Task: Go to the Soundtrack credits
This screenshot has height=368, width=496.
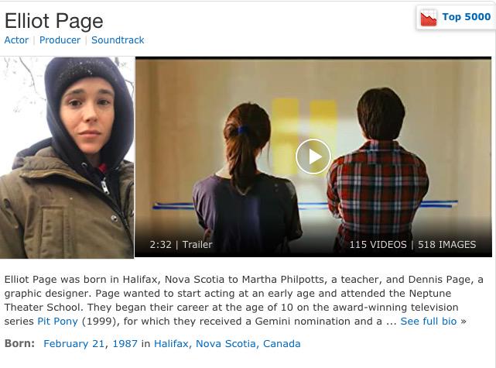Action: pyautogui.click(x=118, y=40)
